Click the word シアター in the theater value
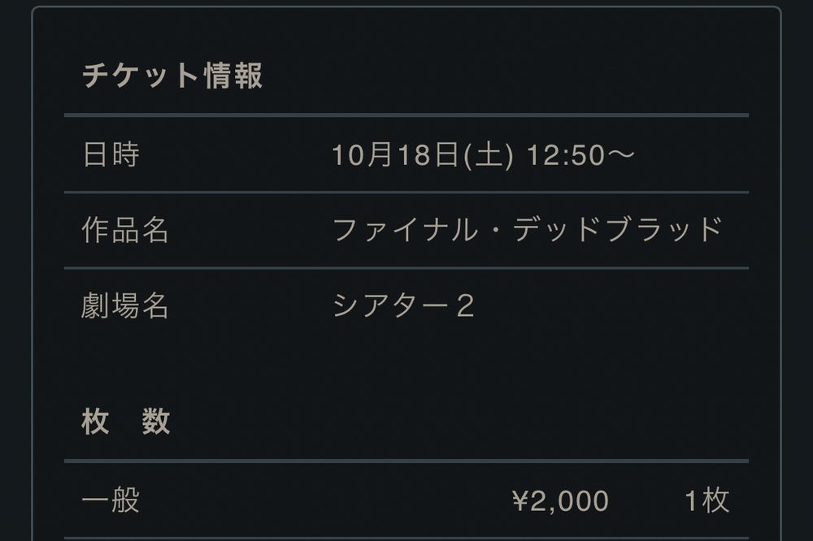This screenshot has width=813, height=541. pos(392,306)
